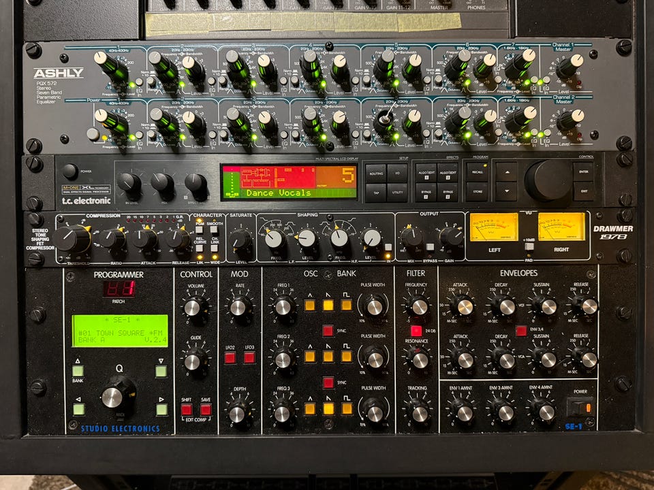Select ALGO/EDIT for effect engine 1

pos(426,173)
